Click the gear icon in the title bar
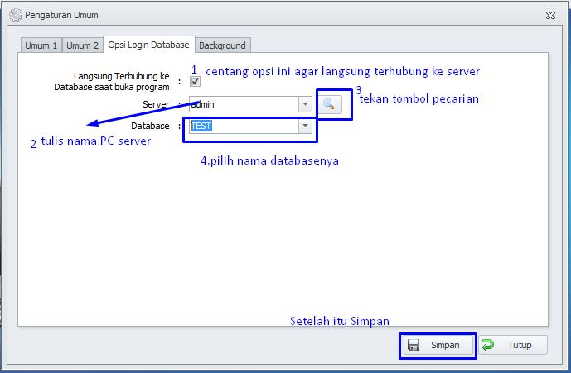 tap(15, 15)
